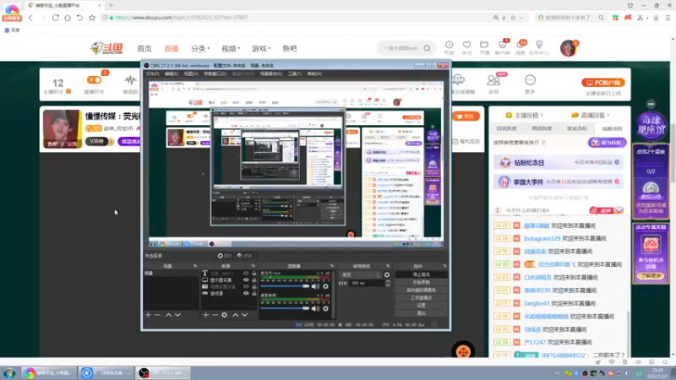The image size is (676, 380).
Task: Toggle lock on 显示器采集 source
Action: (x=254, y=280)
